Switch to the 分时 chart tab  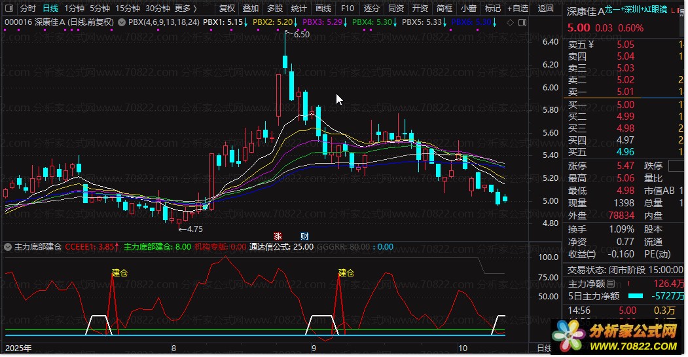[27, 9]
